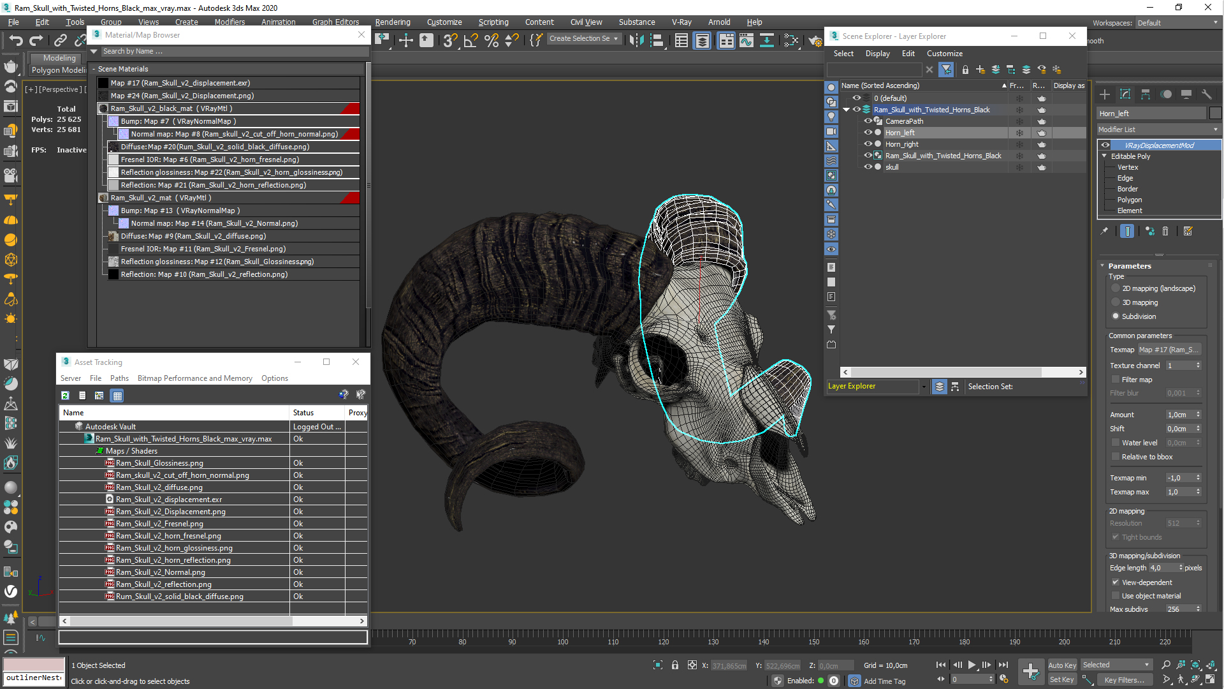Screen dimensions: 1224x689
Task: Enable the Relative to bbox checkbox
Action: tap(1116, 457)
